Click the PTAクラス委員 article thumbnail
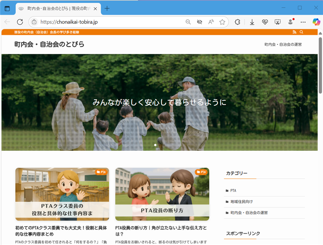Viewport: 323px width, 245px height. tap(62, 194)
